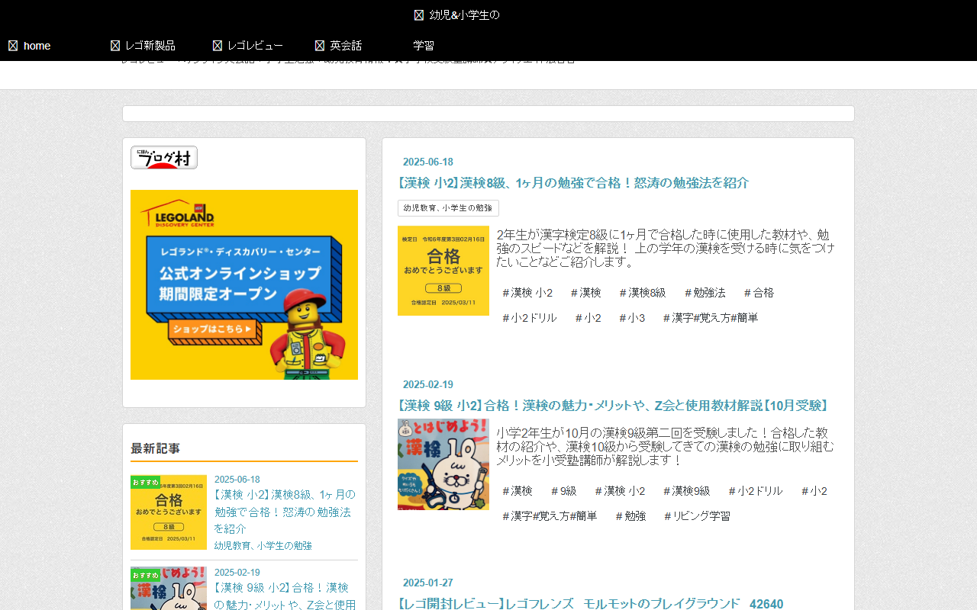Select the ＃漢検9級 tag
The image size is (977, 610).
[x=686, y=491]
